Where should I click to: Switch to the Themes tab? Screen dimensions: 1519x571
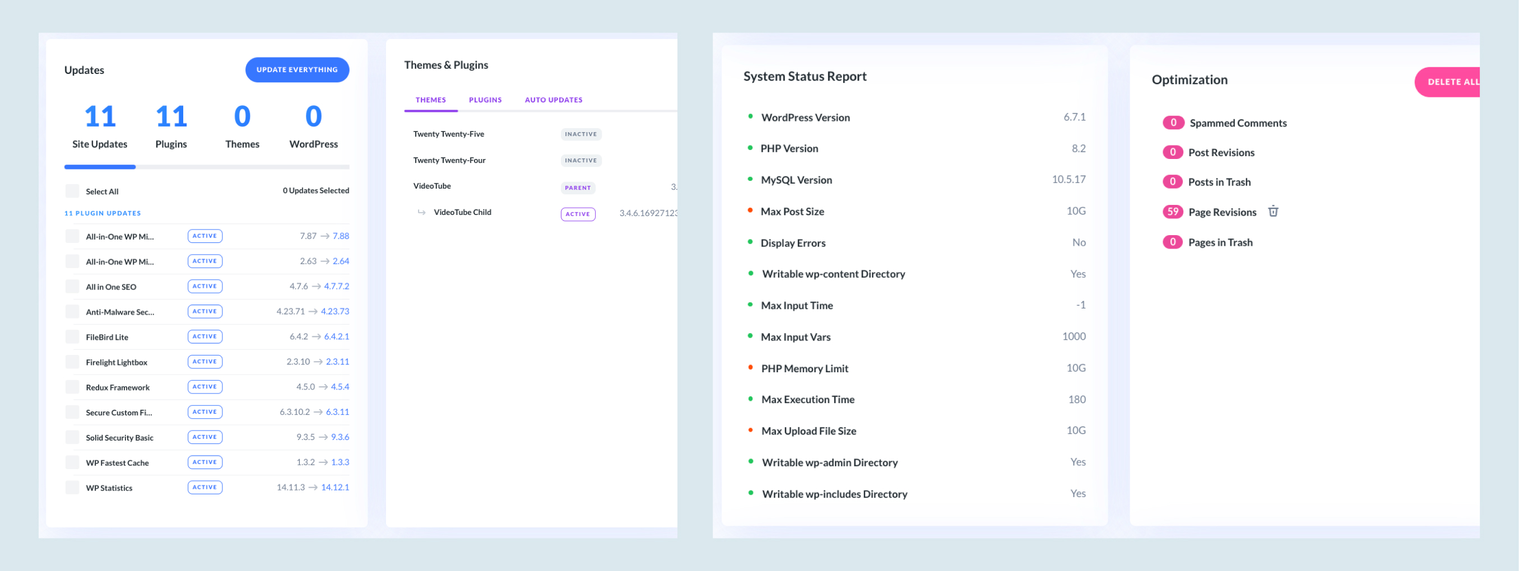[x=430, y=100]
